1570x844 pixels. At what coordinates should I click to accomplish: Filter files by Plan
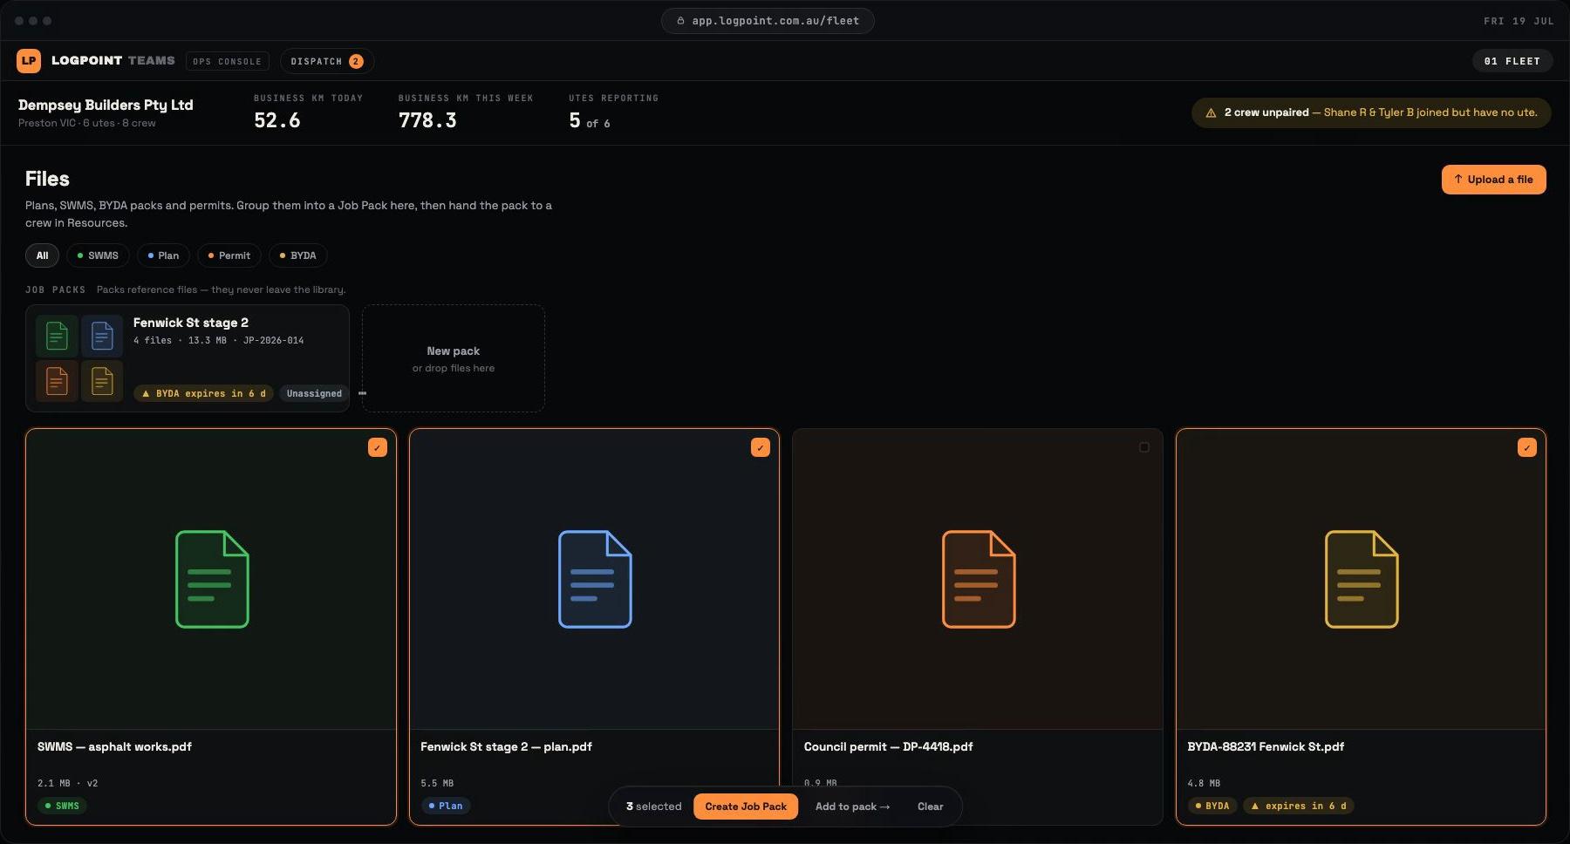(x=163, y=255)
